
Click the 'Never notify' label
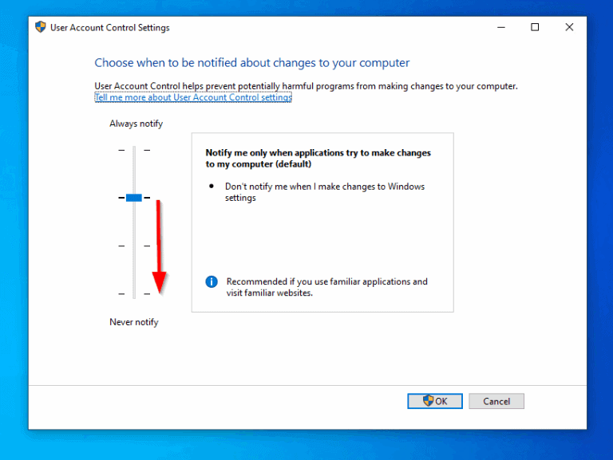coord(134,322)
